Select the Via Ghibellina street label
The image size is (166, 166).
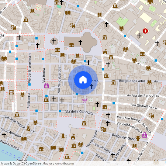pos(142,106)
